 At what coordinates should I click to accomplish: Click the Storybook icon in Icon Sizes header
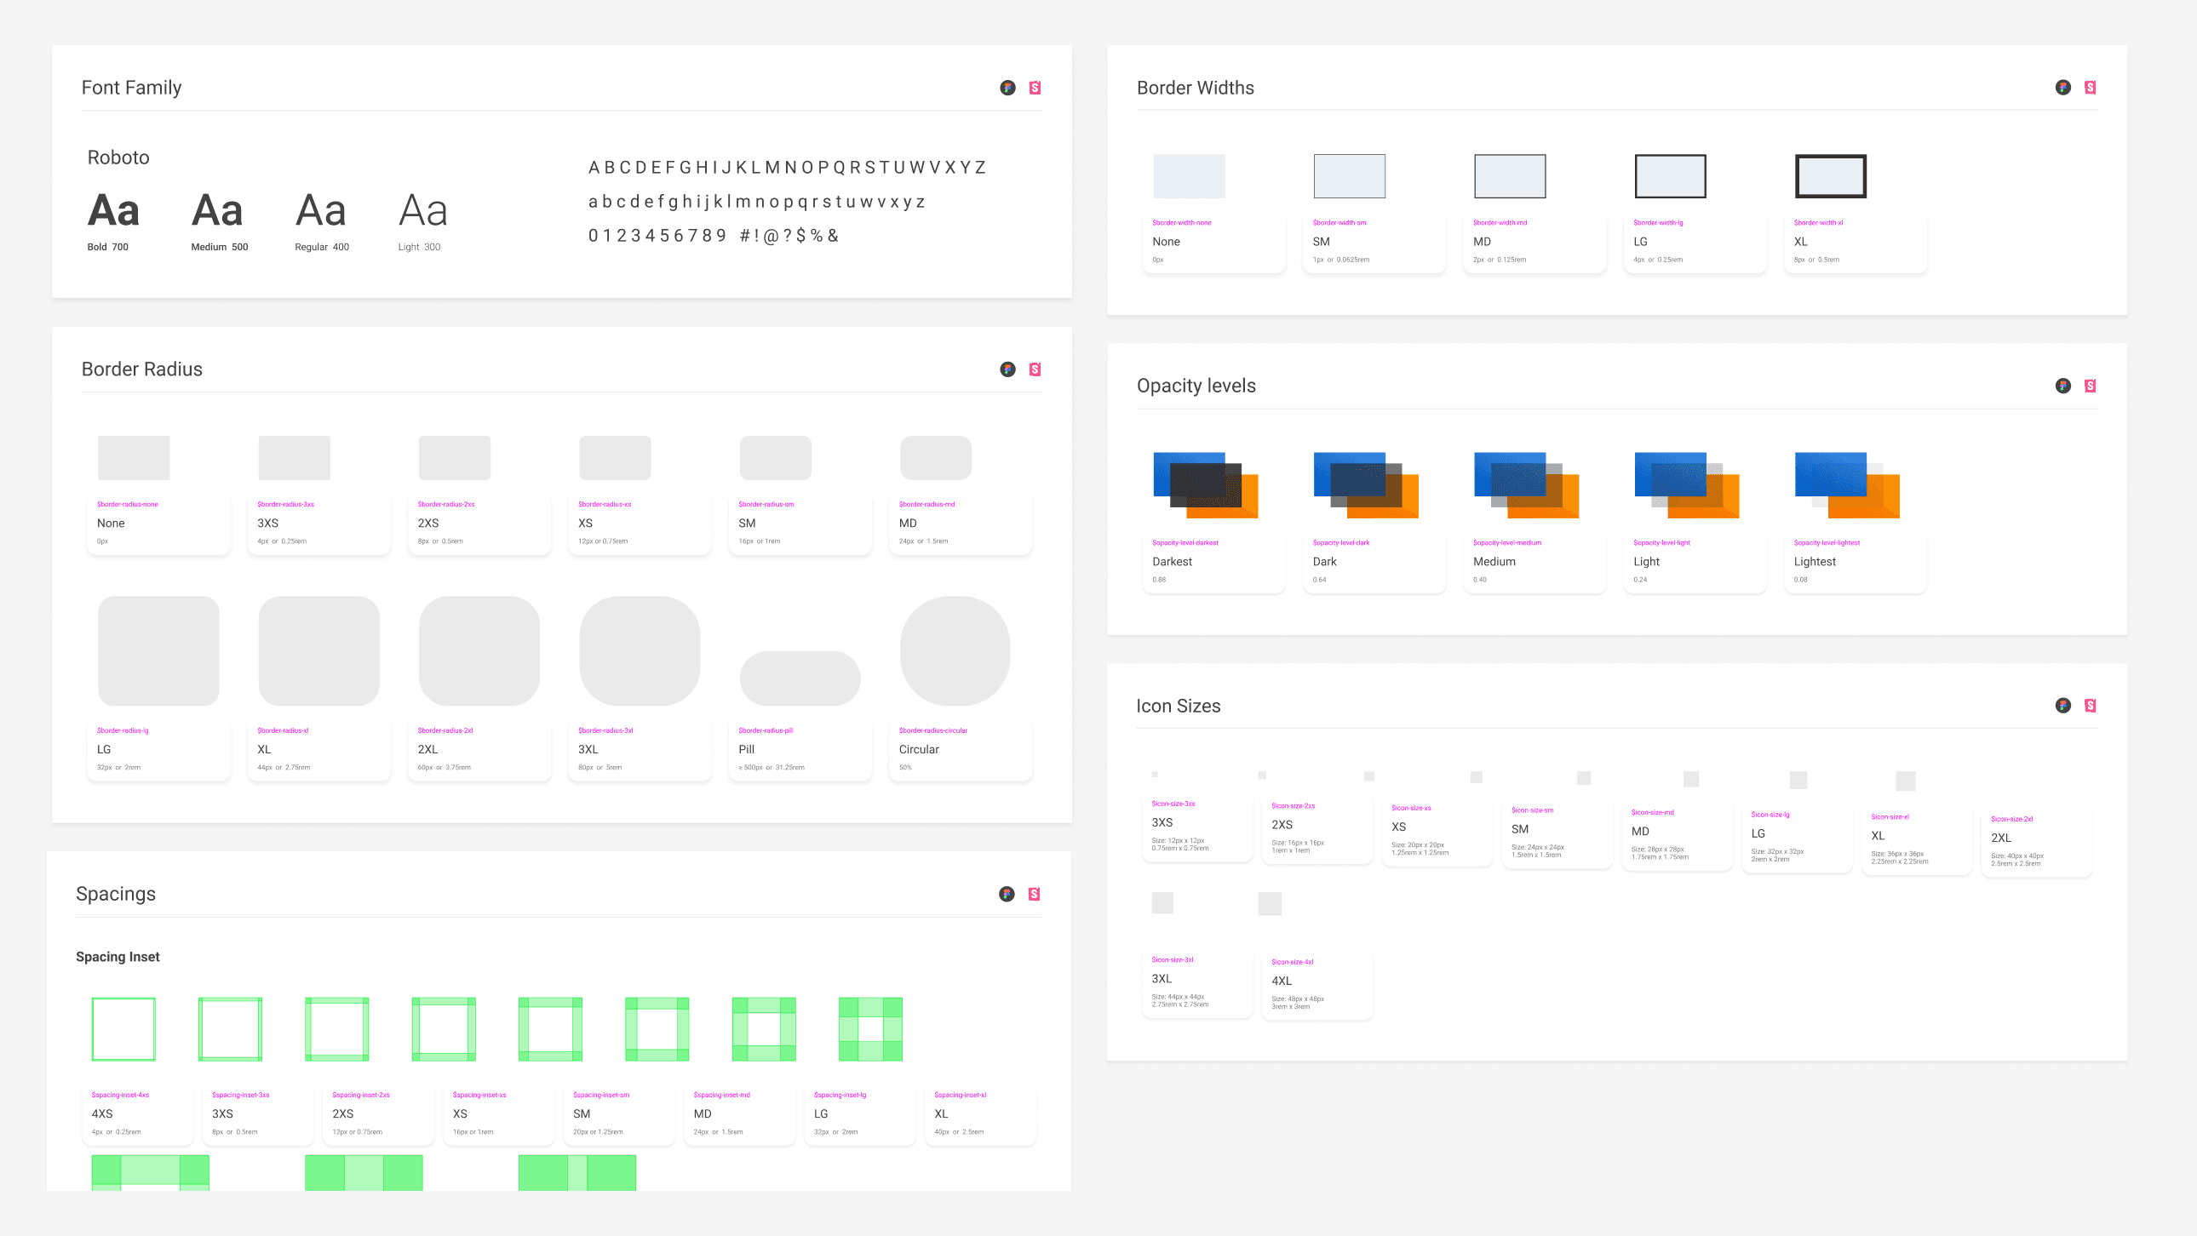point(2090,705)
